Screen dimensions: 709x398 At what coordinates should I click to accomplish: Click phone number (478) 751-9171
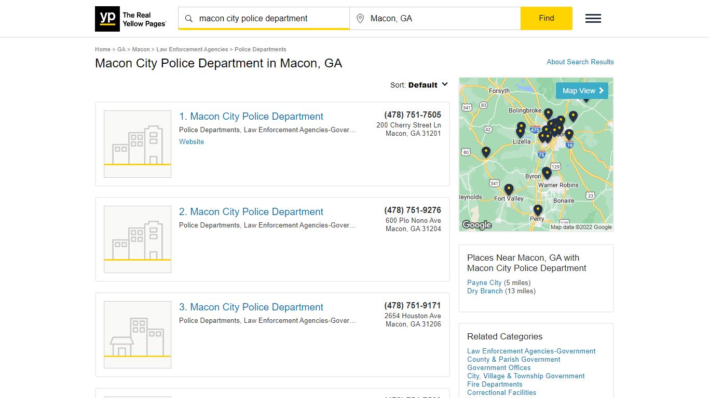[413, 306]
